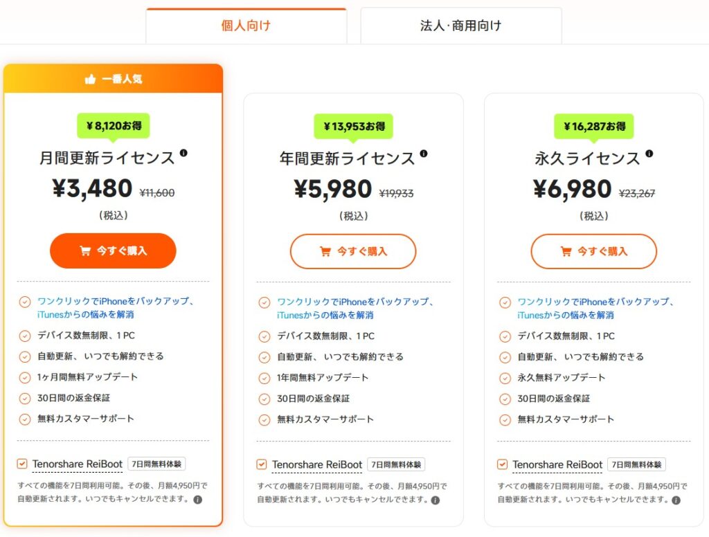Image resolution: width=709 pixels, height=537 pixels.
Task: Click 7日間無料体験 tag in annual plan
Action: tap(396, 464)
